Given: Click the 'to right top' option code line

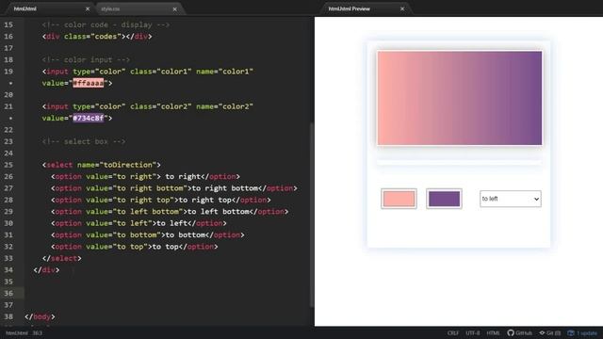Looking at the screenshot, I should [161, 200].
